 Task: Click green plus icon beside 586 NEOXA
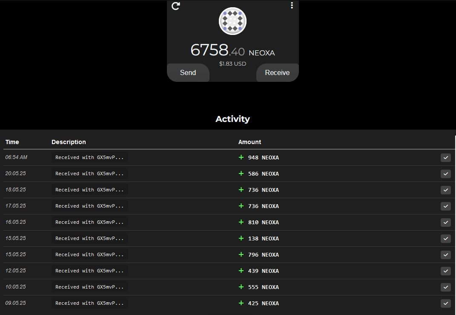[x=241, y=173]
